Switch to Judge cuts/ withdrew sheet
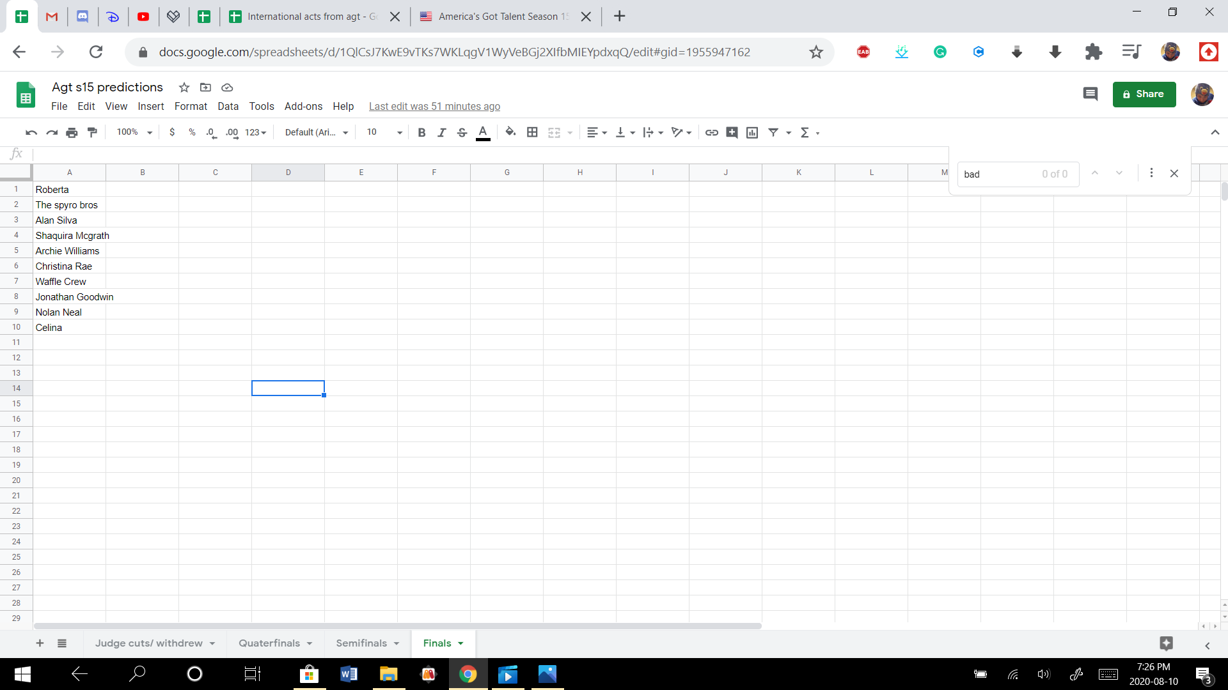Viewport: 1228px width, 690px height. pos(149,643)
